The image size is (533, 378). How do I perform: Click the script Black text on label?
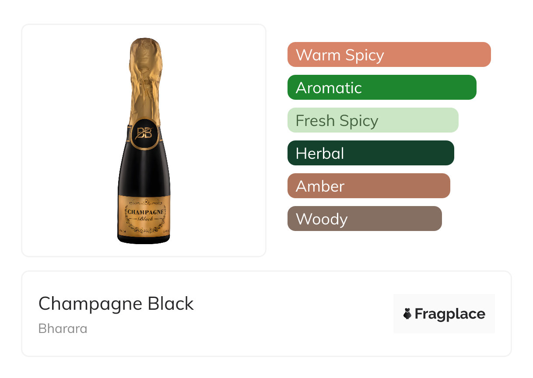point(145,219)
